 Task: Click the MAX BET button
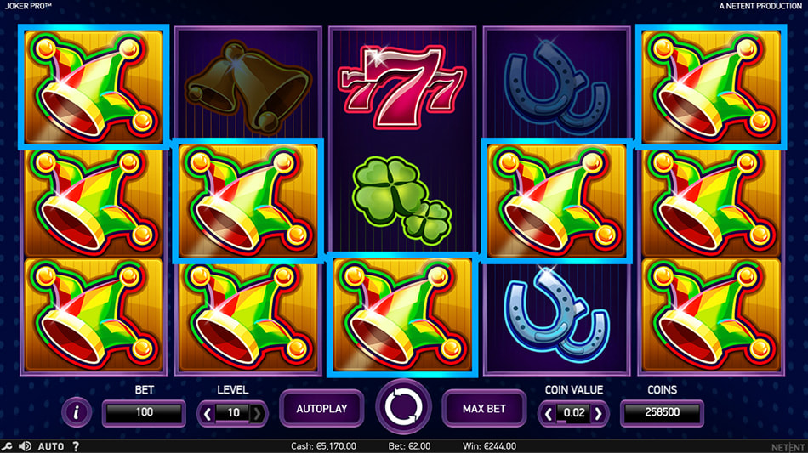pos(484,409)
